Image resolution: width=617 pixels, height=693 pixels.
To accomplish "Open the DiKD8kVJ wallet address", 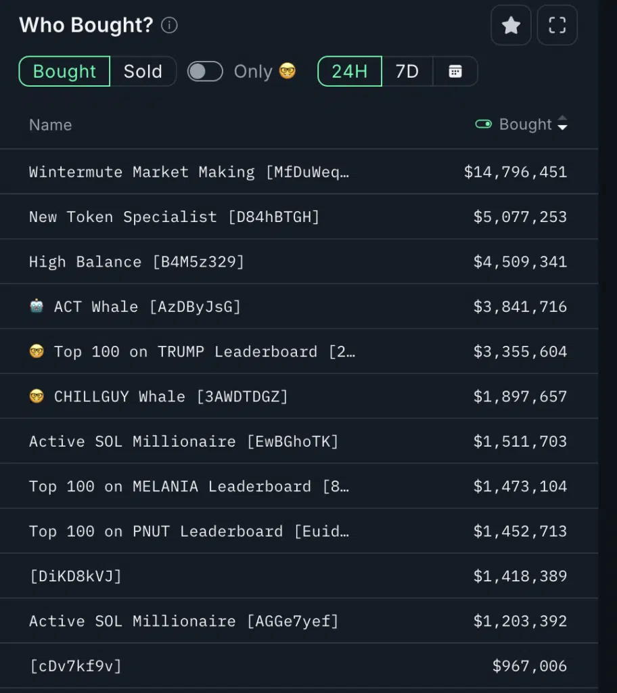I will (x=75, y=576).
